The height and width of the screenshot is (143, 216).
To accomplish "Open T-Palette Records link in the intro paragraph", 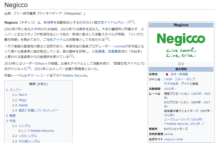I will click(x=73, y=75).
